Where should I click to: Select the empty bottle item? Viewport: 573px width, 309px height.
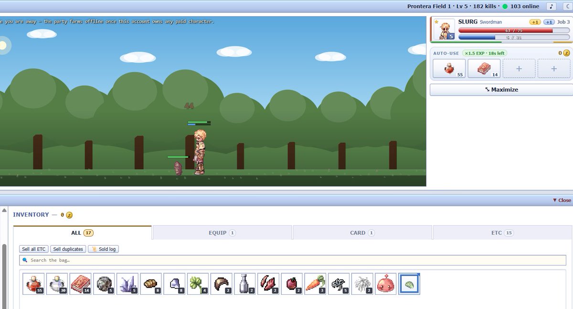(x=245, y=284)
